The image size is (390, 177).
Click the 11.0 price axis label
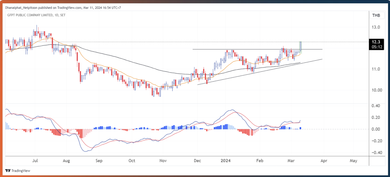(376, 69)
